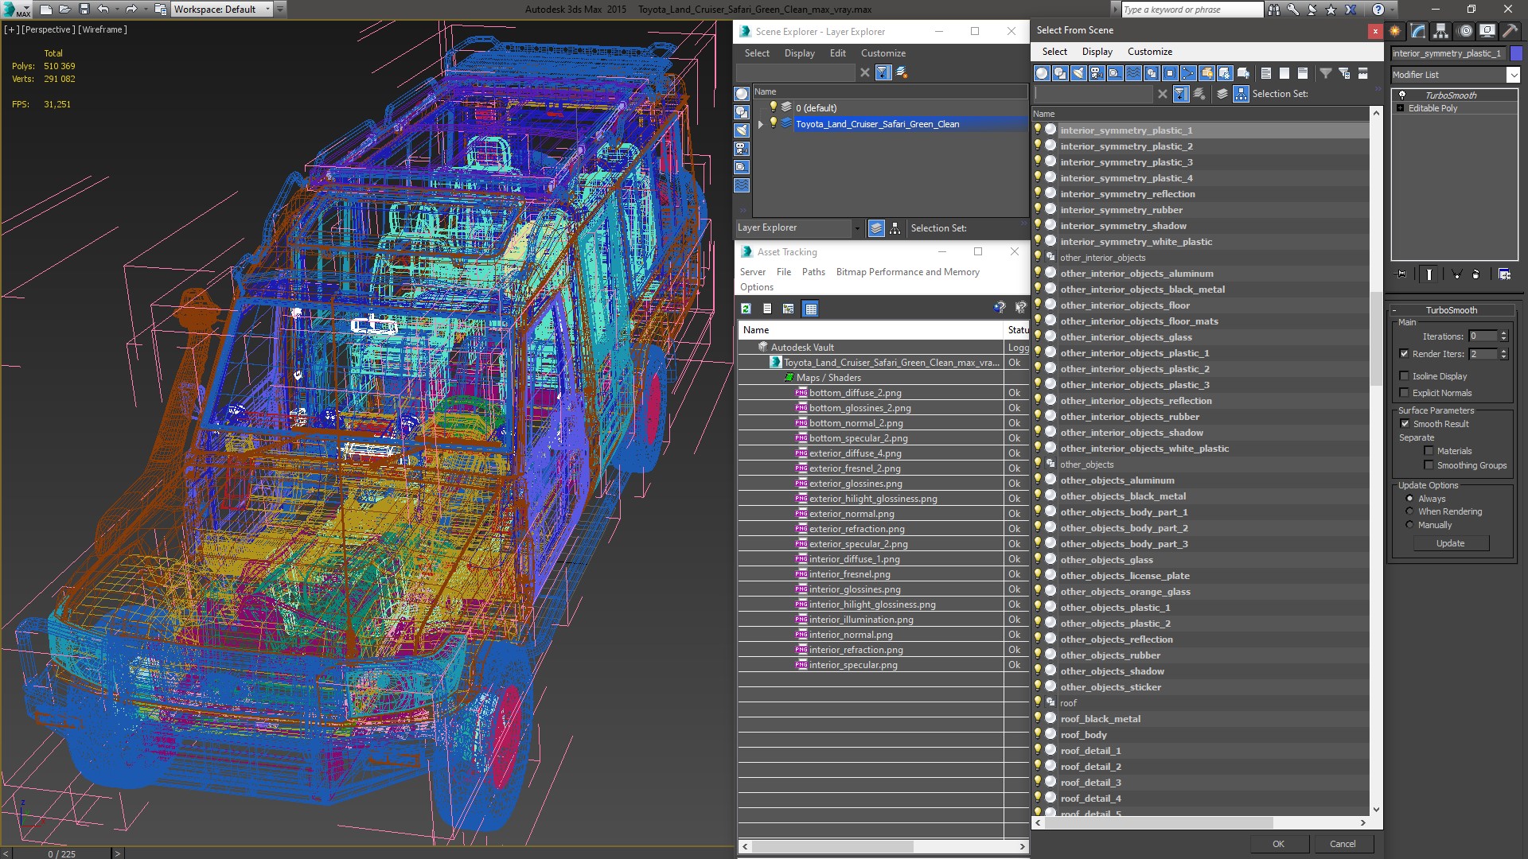Enable Separate by Smoothing Groups checkbox
Viewport: 1528px width, 859px height.
(1429, 465)
